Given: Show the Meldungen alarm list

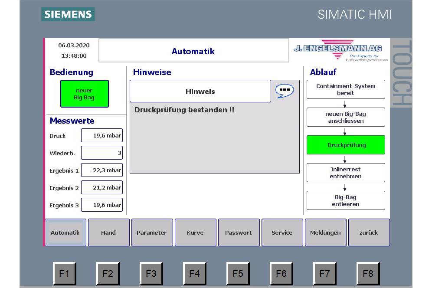Looking at the screenshot, I should [325, 232].
